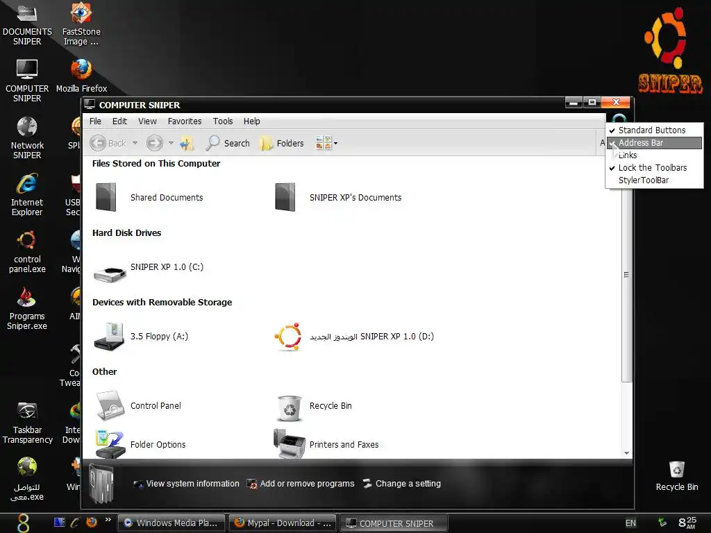Screen dimensions: 711x533
Task: Toggle Address Bar in toolbar context menu
Action: 654,143
